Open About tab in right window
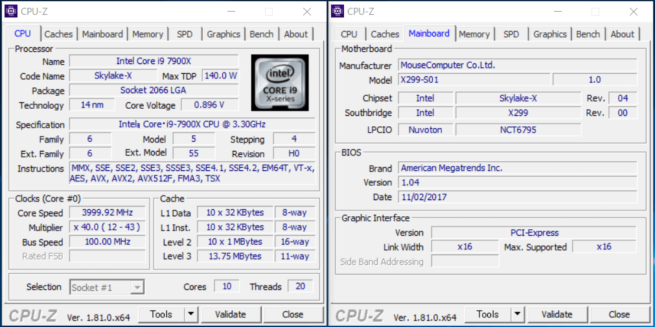Image resolution: width=655 pixels, height=327 pixels. [623, 34]
